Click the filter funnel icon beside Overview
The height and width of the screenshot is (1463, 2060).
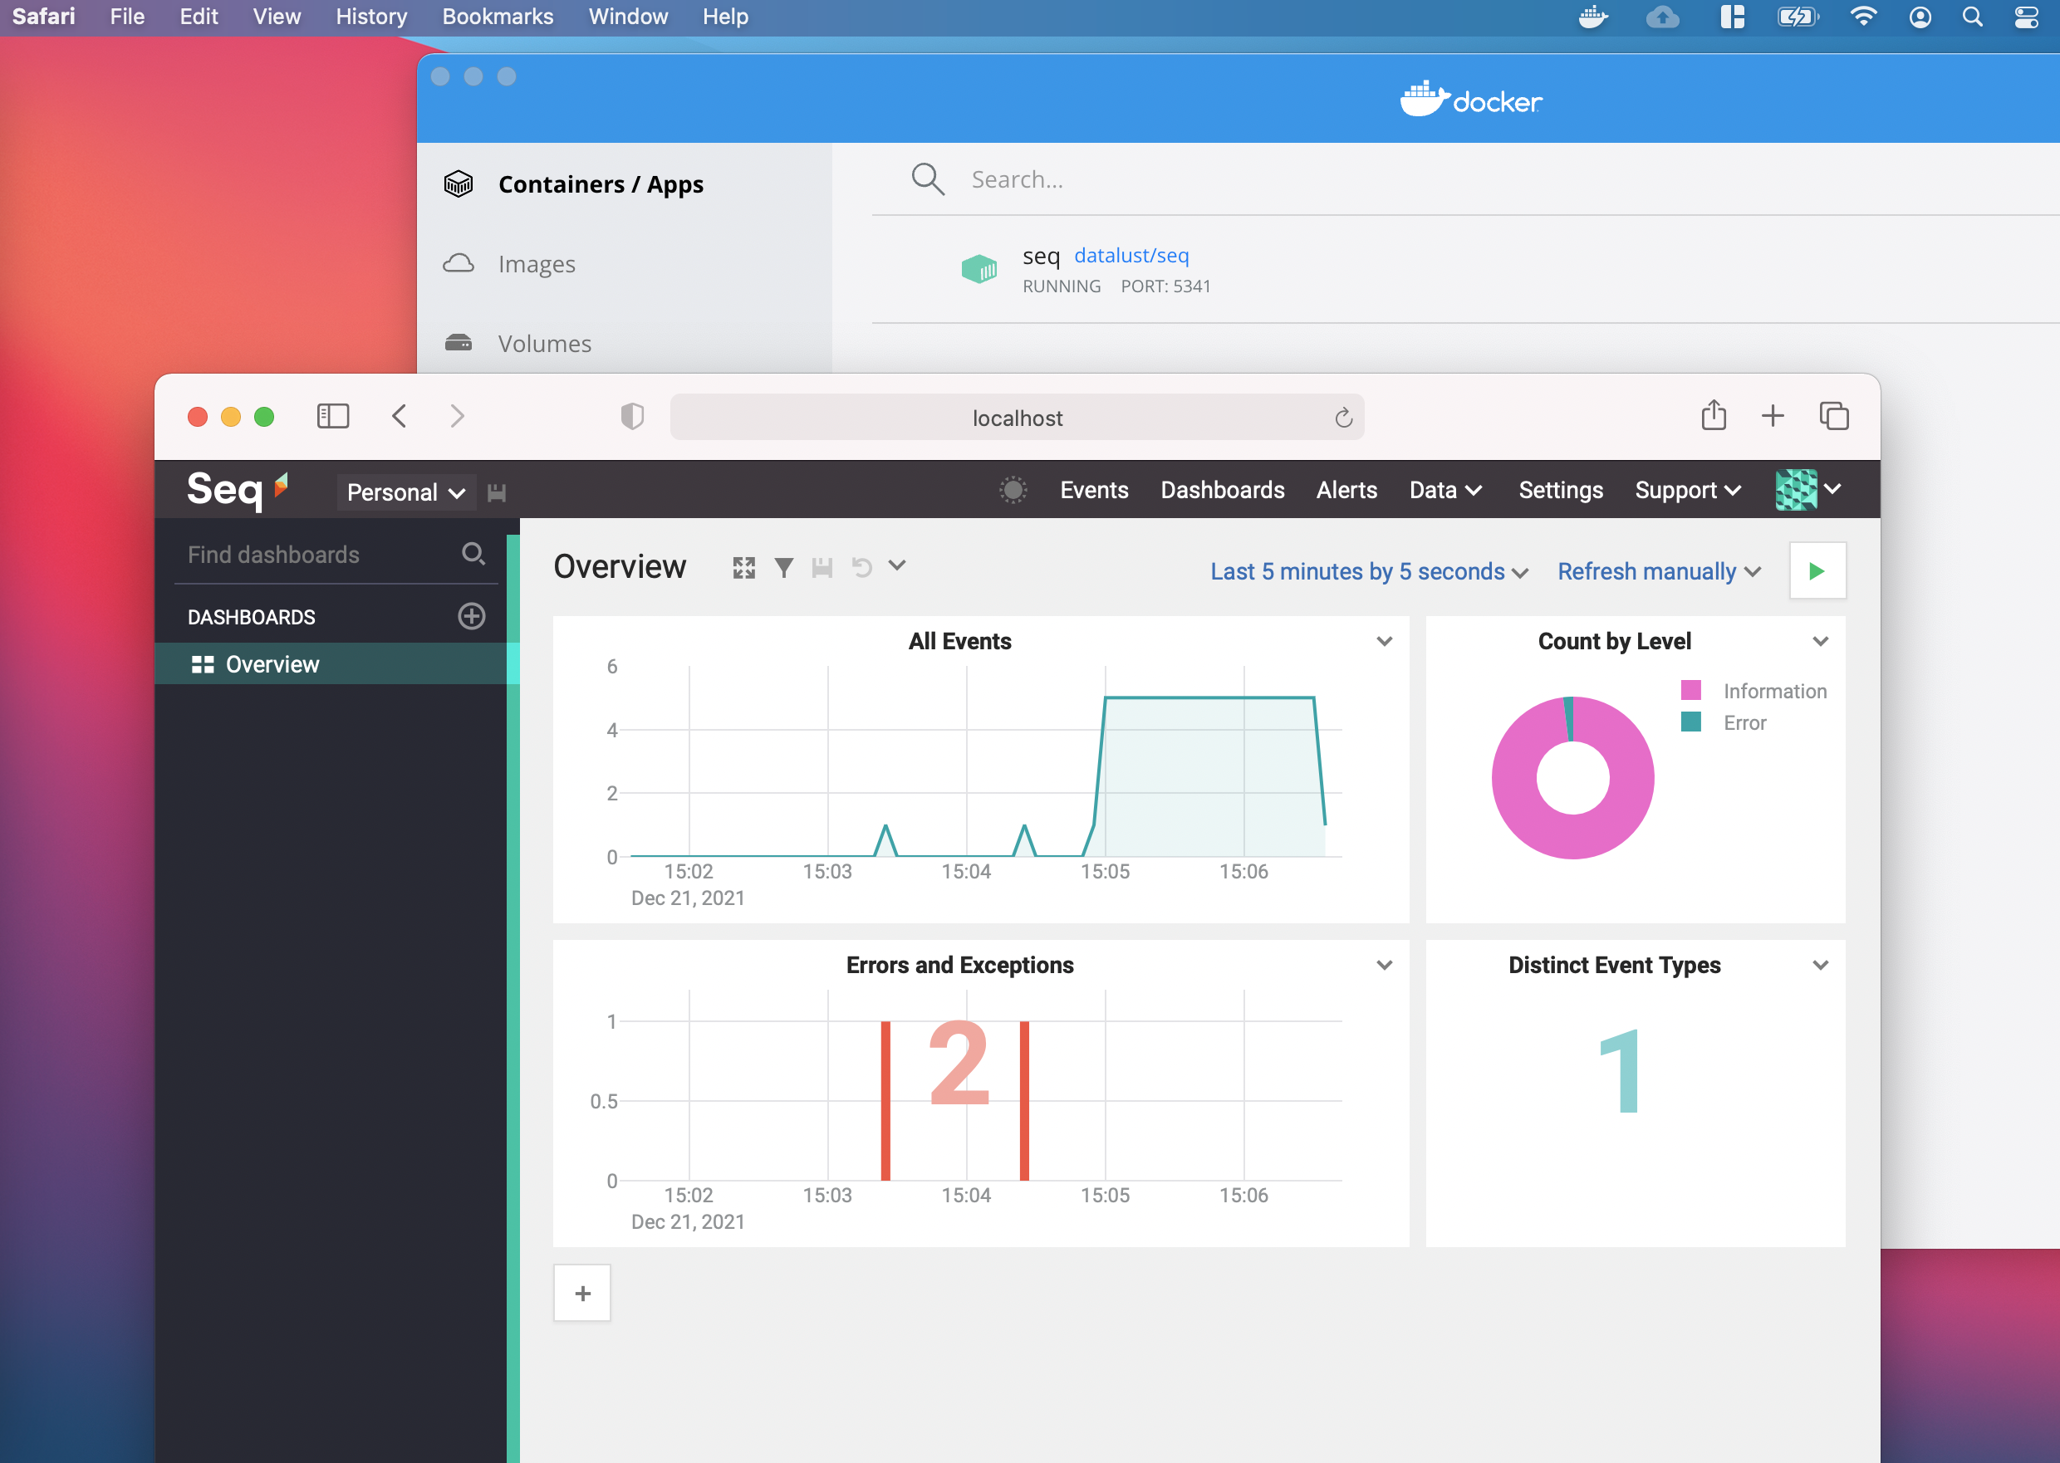pyautogui.click(x=784, y=568)
